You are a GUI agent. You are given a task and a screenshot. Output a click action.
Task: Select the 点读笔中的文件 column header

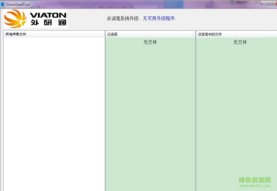tap(233, 34)
